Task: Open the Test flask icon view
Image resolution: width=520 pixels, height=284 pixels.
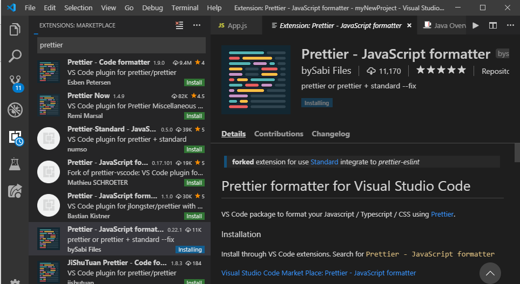Action: tap(15, 164)
